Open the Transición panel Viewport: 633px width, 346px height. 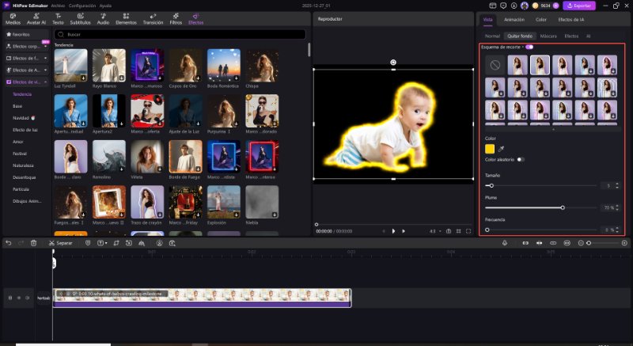pyautogui.click(x=153, y=19)
